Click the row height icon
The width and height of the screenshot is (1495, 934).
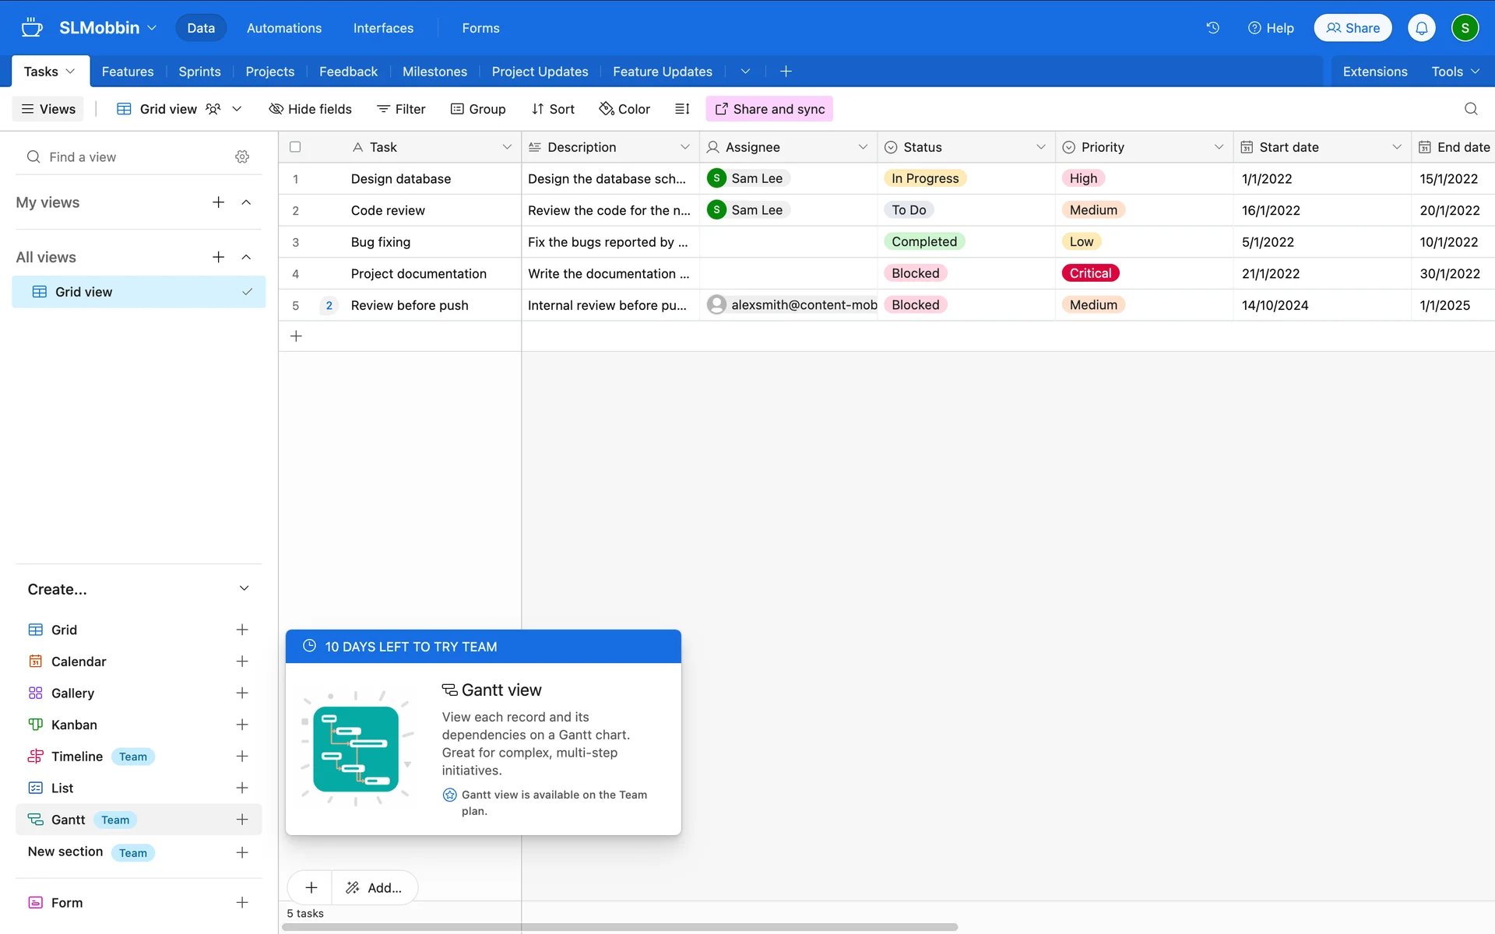click(682, 109)
